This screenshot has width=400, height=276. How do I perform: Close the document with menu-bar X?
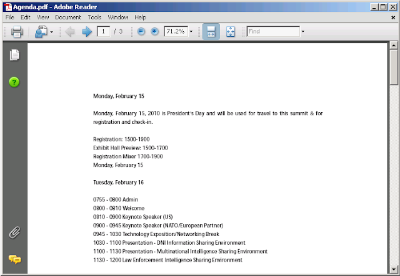coord(393,17)
